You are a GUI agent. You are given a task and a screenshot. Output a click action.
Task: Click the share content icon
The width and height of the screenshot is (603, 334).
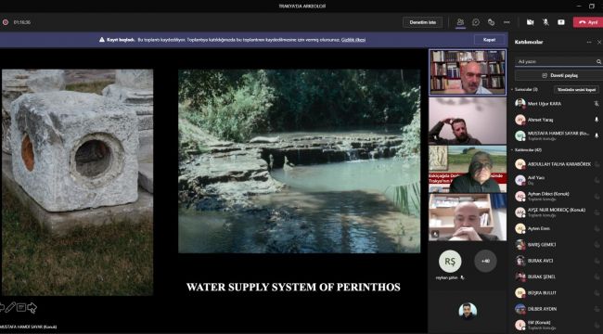point(561,22)
